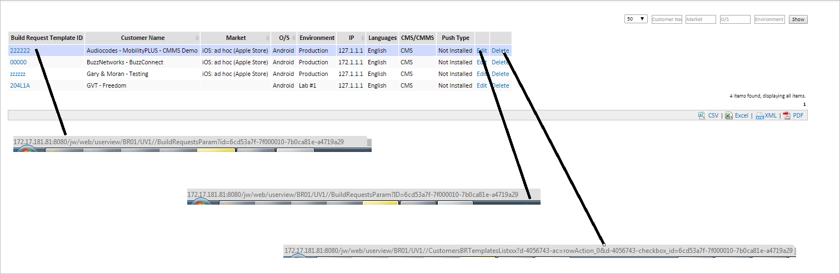This screenshot has height=274, width=840.
Task: Focus the Customer Name filter field
Action: [x=667, y=19]
